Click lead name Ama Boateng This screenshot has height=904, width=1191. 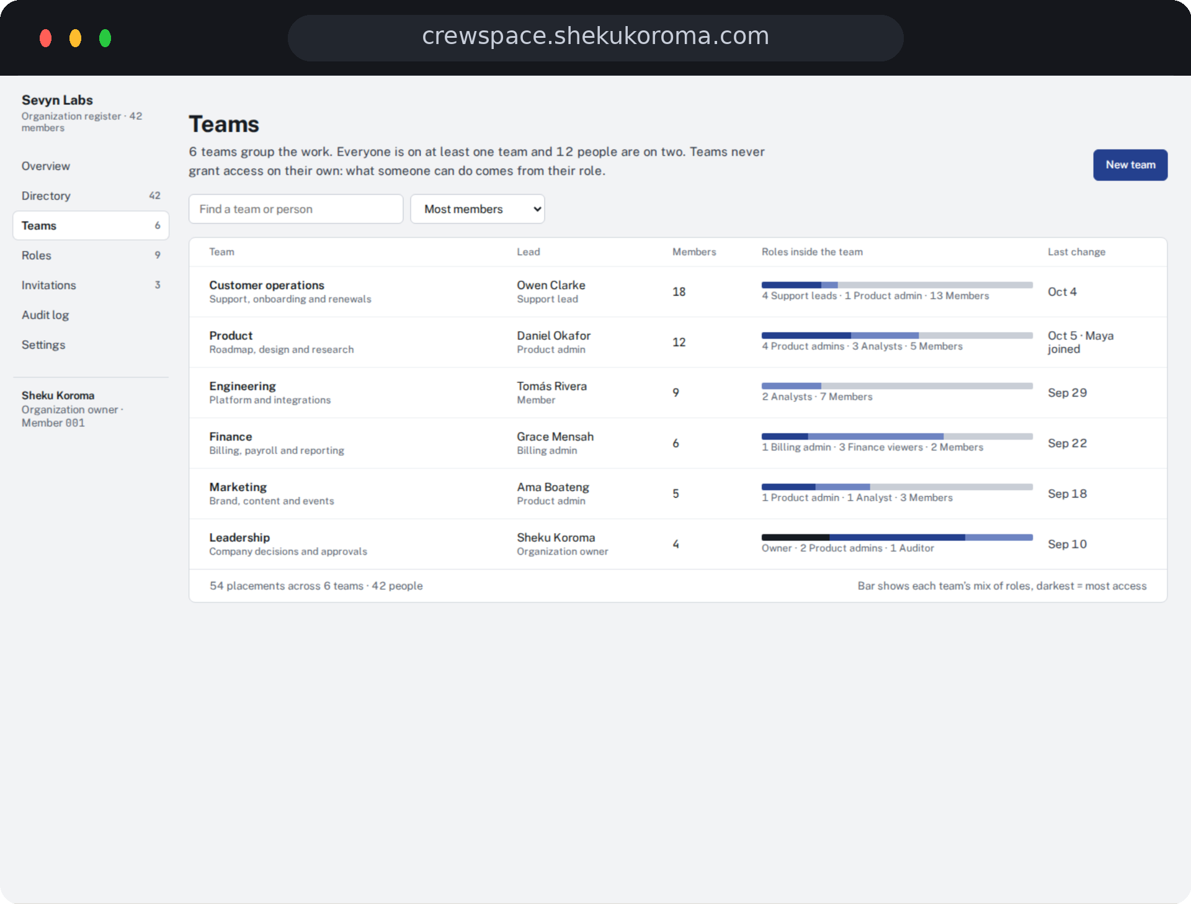(x=553, y=487)
